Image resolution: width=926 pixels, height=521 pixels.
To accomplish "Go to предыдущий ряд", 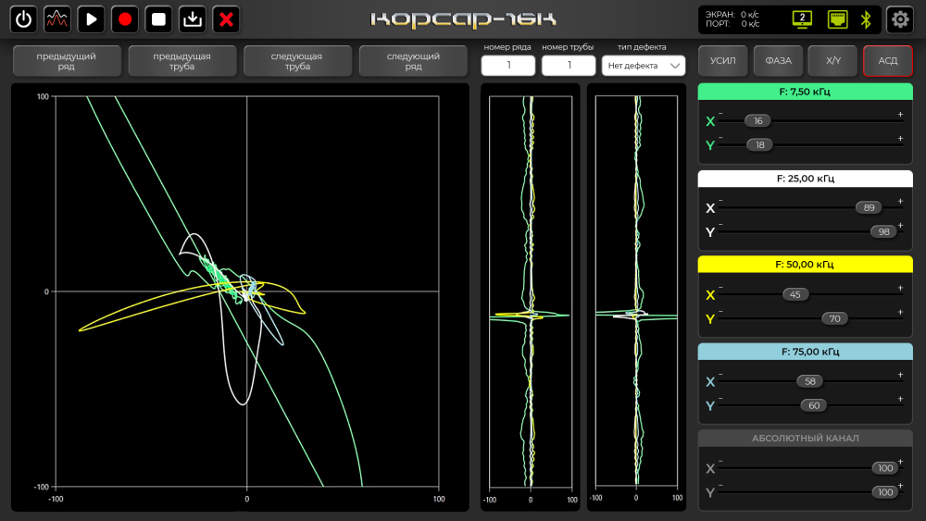I will pyautogui.click(x=67, y=61).
